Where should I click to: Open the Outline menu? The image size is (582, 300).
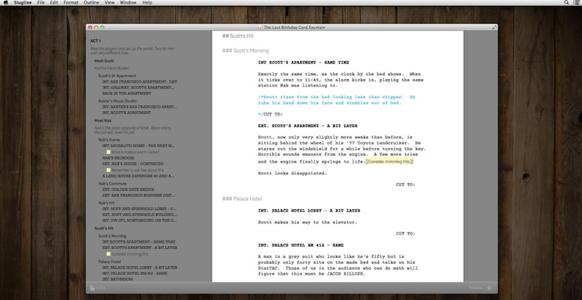click(x=92, y=2)
